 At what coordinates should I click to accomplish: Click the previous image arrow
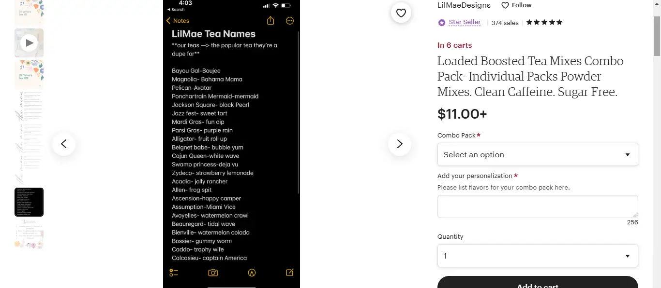pyautogui.click(x=64, y=144)
